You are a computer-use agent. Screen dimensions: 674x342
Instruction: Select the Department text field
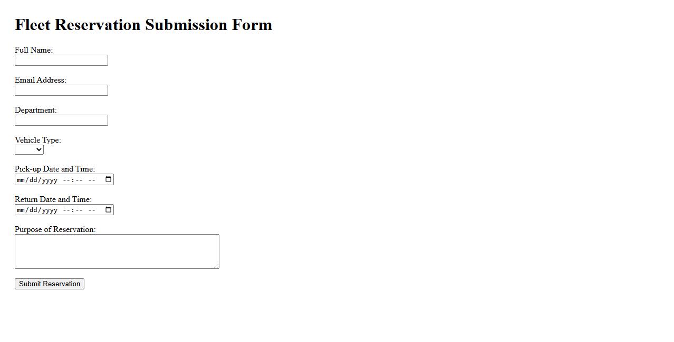pos(61,120)
